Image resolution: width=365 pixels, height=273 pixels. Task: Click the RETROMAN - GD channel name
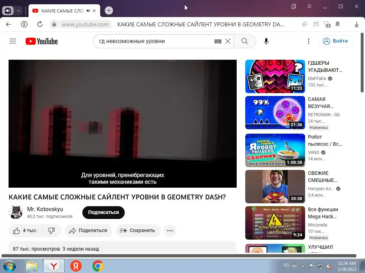324,115
